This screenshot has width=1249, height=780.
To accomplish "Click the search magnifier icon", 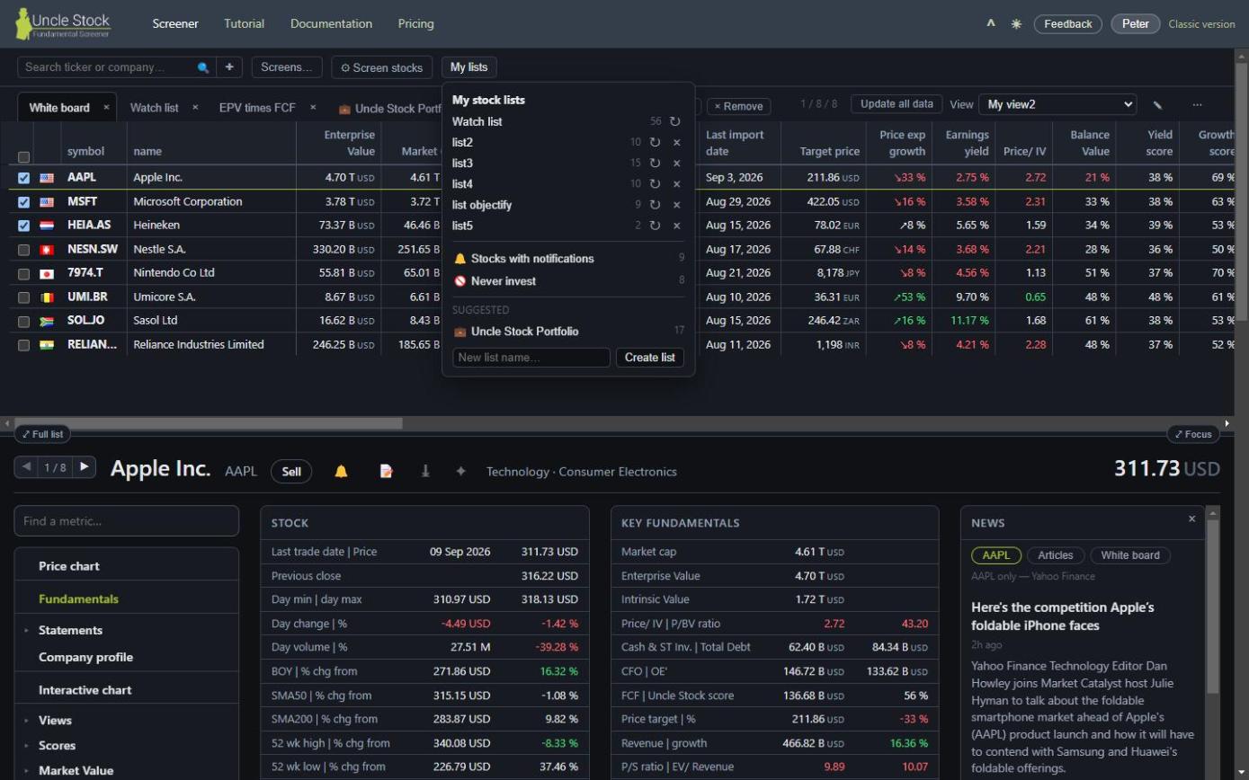I will click(203, 67).
